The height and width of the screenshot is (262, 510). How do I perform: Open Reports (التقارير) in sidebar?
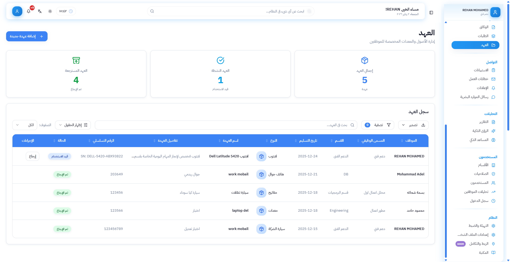pos(484,122)
